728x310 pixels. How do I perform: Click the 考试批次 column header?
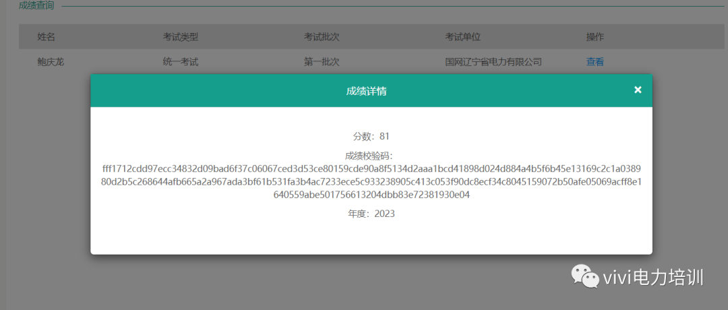321,36
